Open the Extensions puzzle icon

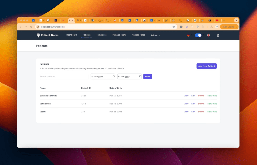tap(203, 27)
